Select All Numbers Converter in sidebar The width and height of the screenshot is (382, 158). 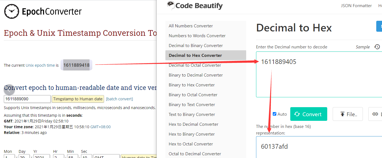[206, 26]
